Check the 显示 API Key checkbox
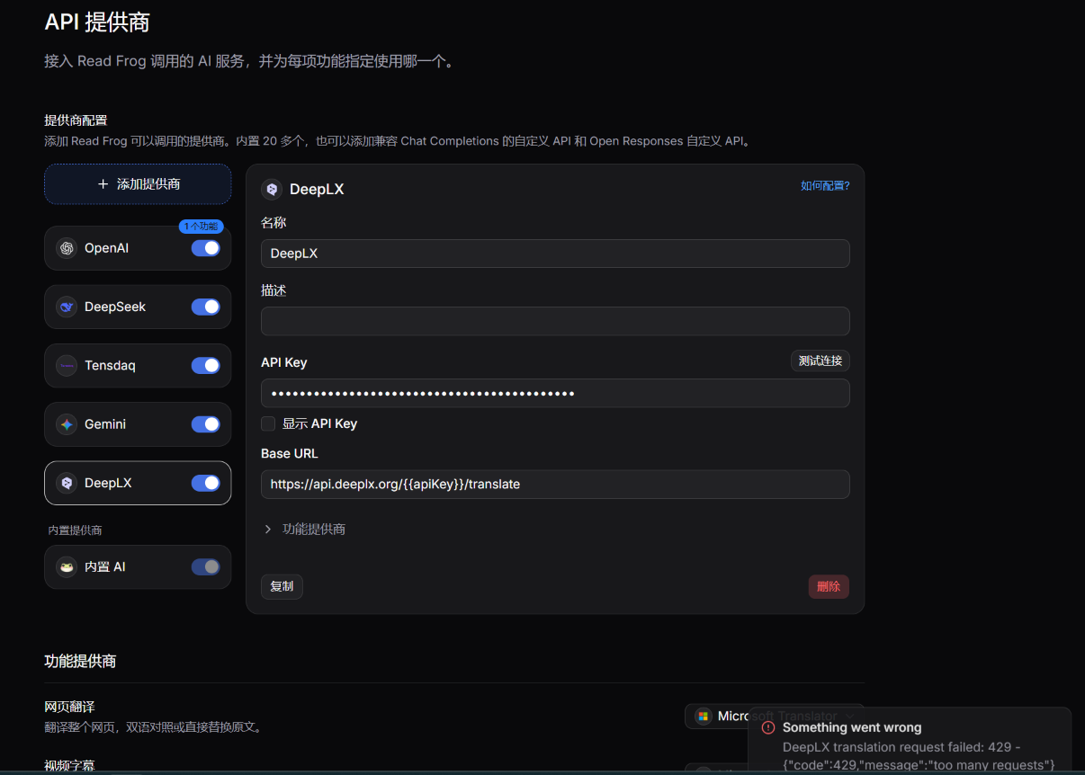Viewport: 1085px width, 775px height. pyautogui.click(x=268, y=423)
